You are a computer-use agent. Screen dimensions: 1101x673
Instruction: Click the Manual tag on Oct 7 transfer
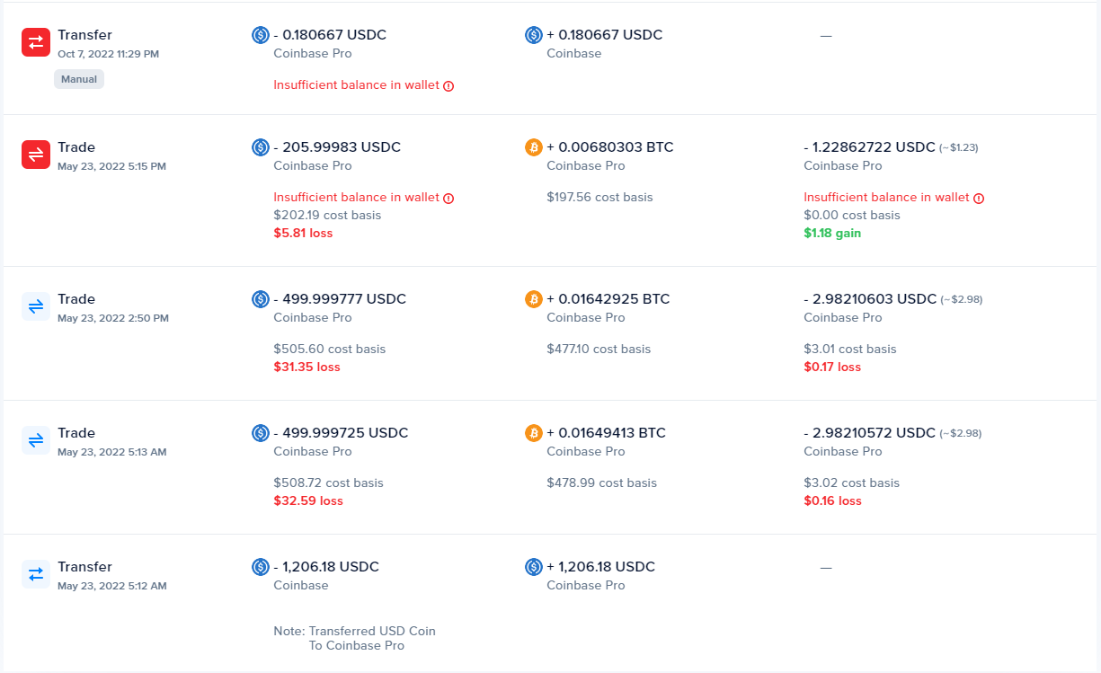pos(79,79)
